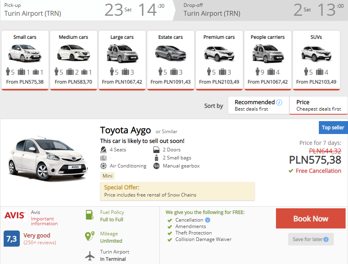The width and height of the screenshot is (348, 264).
Task: Click the AVIS supplier logo
Action: 15,215
